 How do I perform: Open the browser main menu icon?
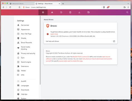pos(128,7)
